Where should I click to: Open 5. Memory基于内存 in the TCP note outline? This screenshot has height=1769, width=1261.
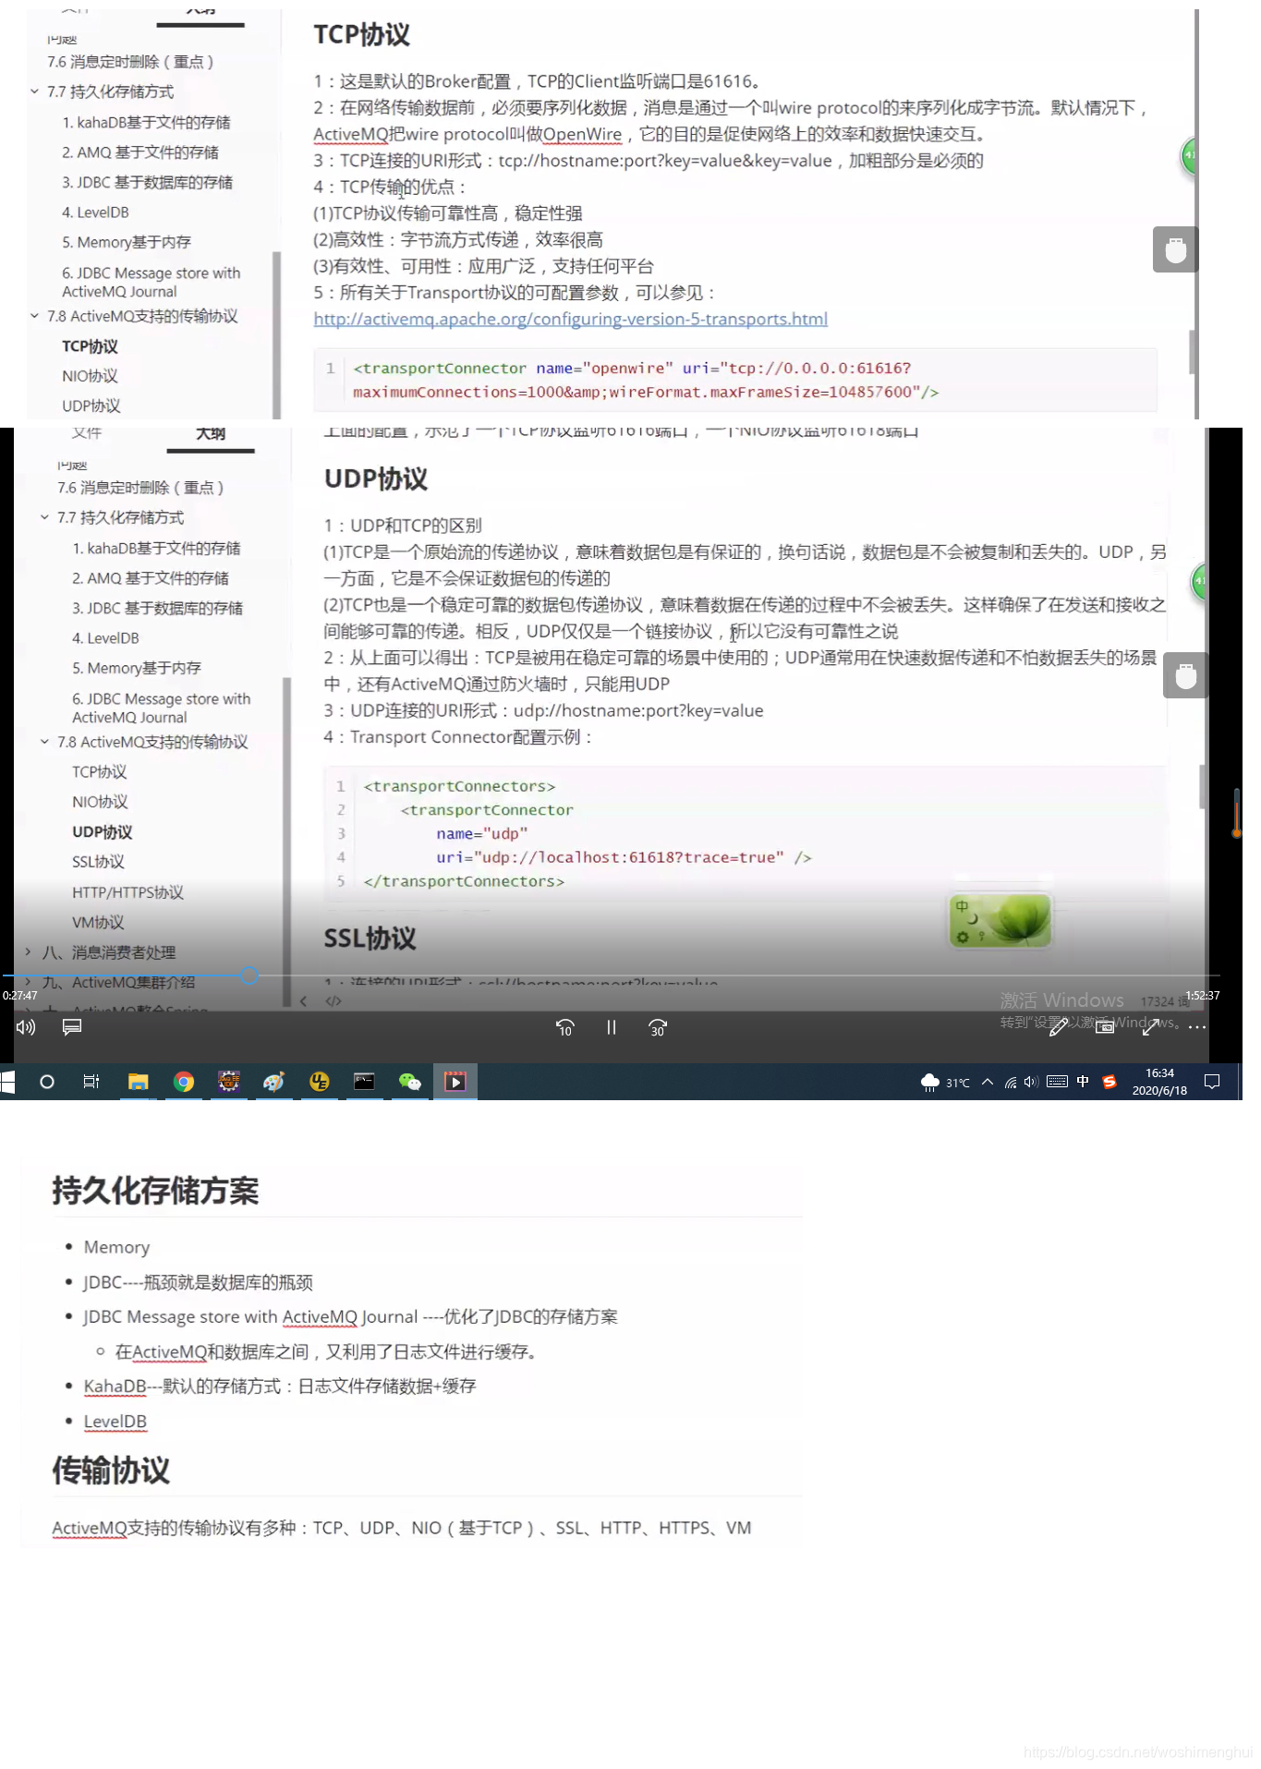(x=127, y=242)
